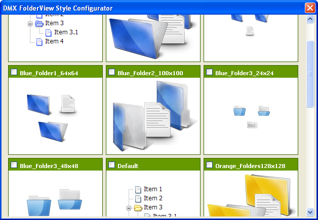Click the Default title text
This screenshot has height=220, width=318.
(128, 166)
